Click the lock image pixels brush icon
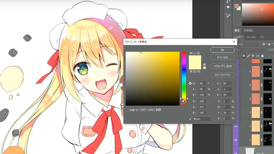Viewport: 274px width, 154px height. [x=248, y=56]
